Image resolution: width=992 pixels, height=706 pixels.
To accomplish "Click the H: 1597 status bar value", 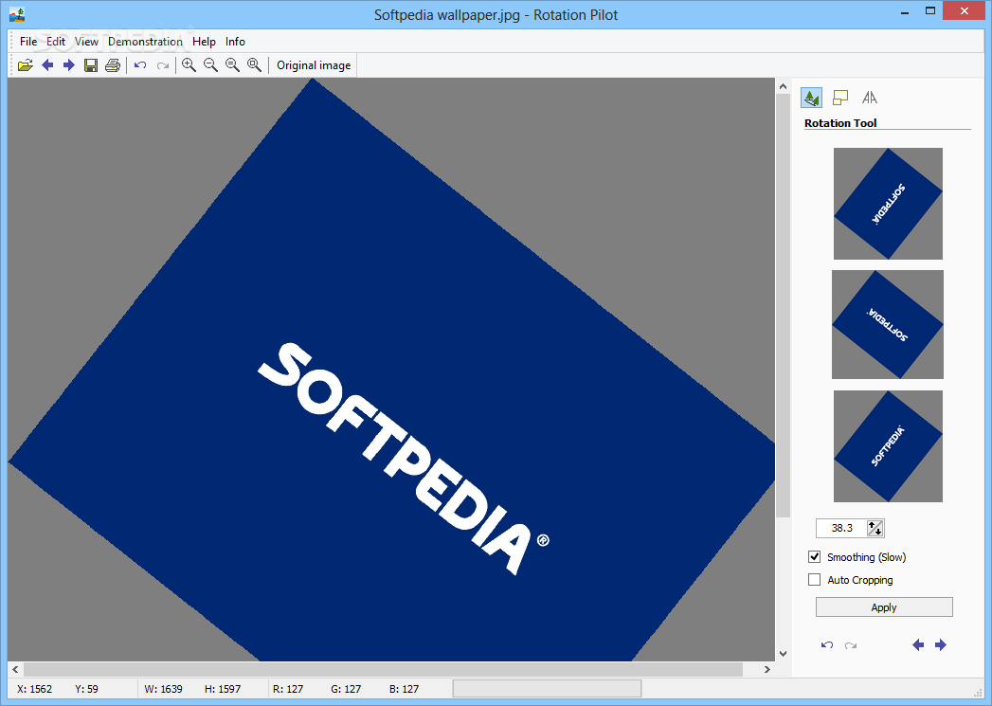I will click(222, 689).
